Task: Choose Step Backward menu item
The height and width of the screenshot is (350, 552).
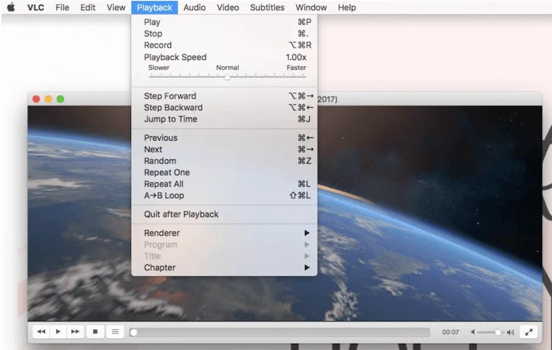Action: [224, 108]
